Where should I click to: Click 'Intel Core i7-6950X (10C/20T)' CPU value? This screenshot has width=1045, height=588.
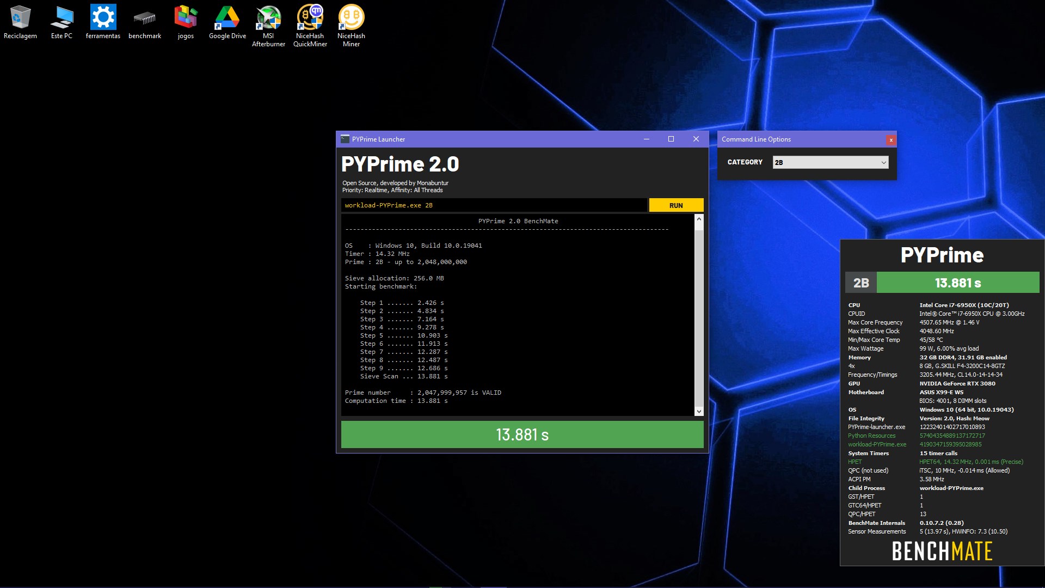coord(964,305)
